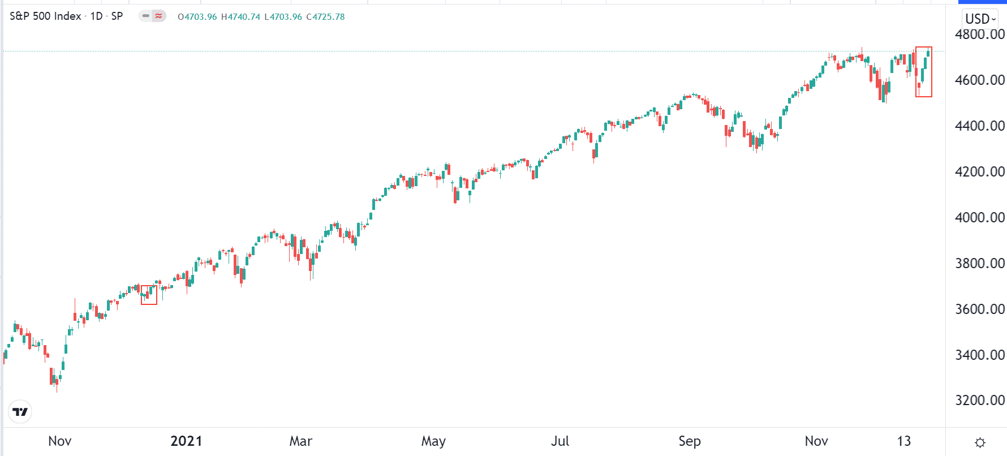Screen dimensions: 1007x456
Task: Open the USD currency dropdown
Action: coord(980,19)
